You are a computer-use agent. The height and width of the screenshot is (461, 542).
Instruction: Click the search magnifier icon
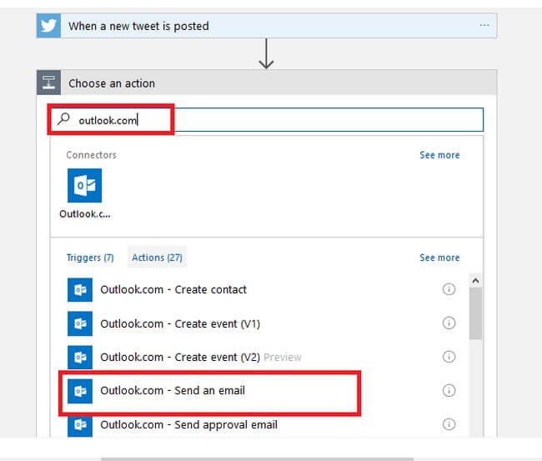(x=64, y=119)
